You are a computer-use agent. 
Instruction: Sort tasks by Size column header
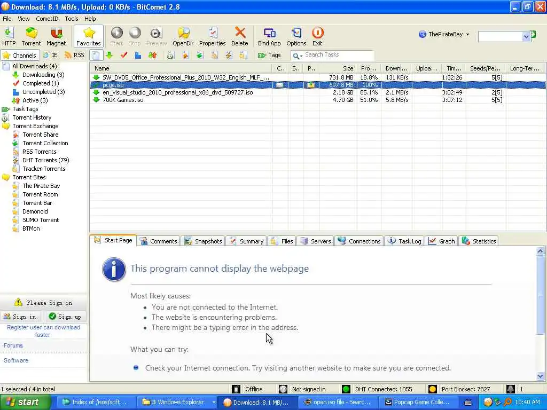pos(338,68)
